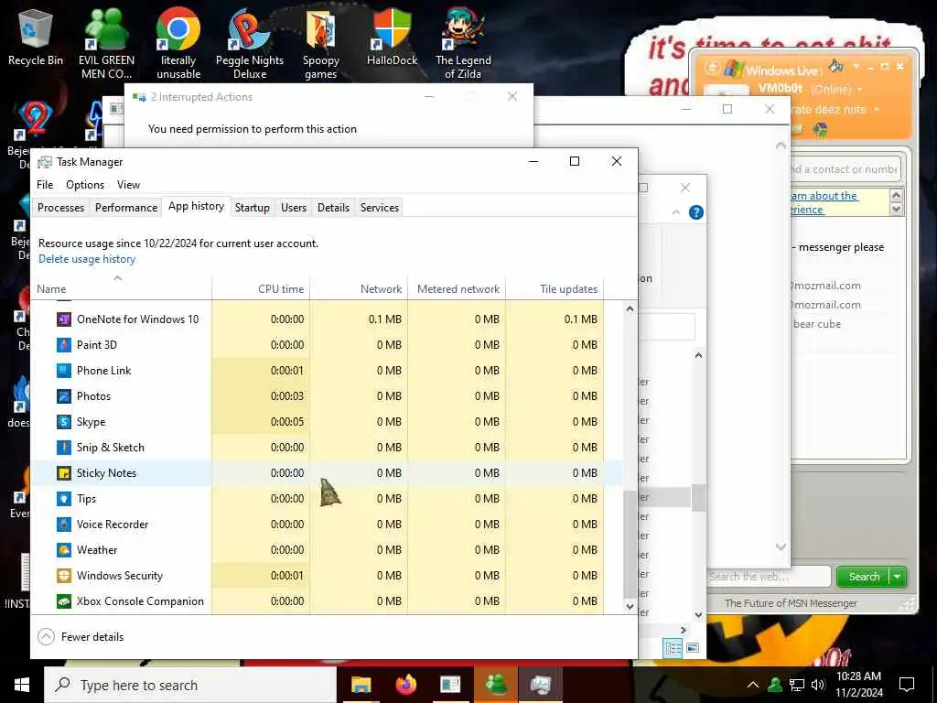Launch the HalloDock shortcut
937x703 pixels.
(392, 37)
